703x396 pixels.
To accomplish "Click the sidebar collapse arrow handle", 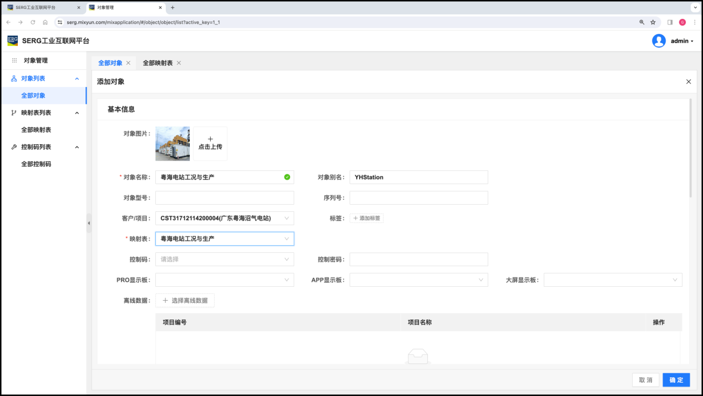I will coord(89,223).
